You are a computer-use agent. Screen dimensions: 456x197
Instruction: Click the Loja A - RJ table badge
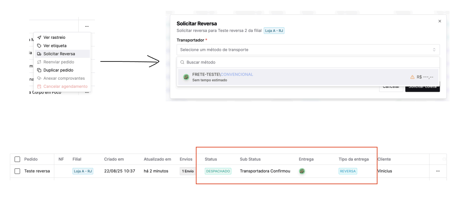click(83, 171)
